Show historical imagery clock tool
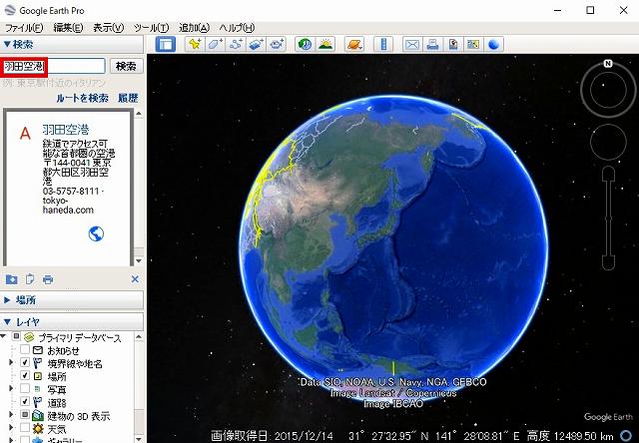The width and height of the screenshot is (639, 443). tap(305, 44)
